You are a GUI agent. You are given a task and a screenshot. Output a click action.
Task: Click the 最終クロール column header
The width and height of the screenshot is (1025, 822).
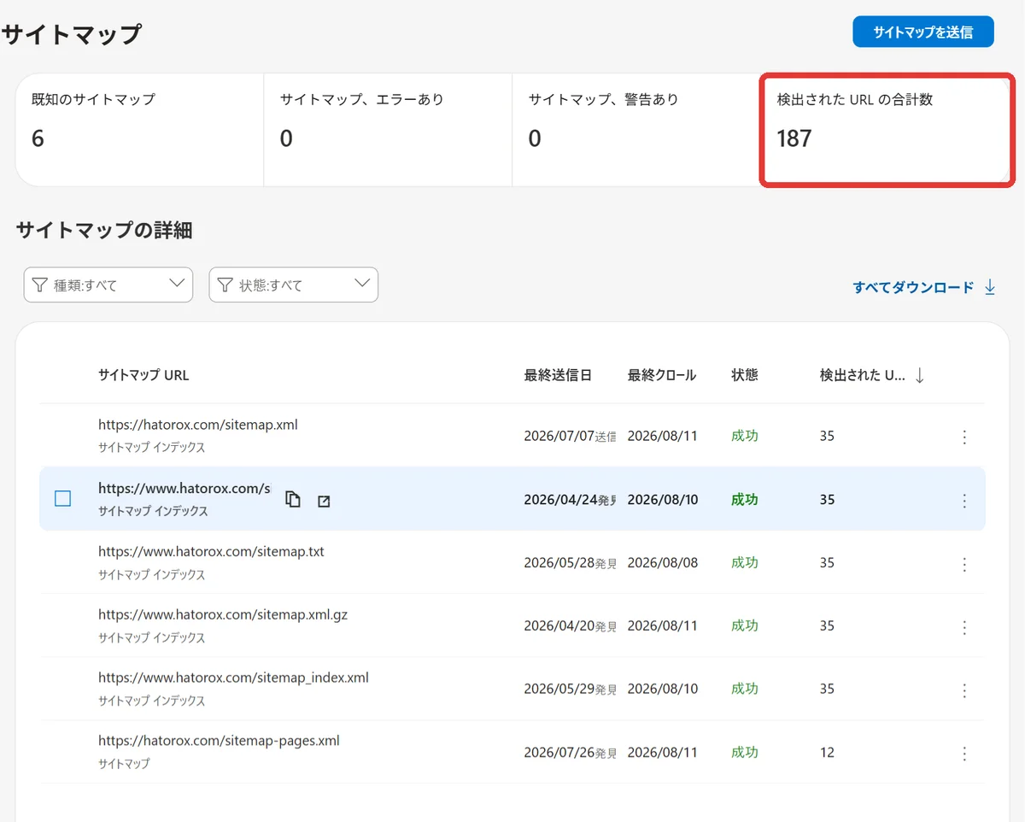coord(662,375)
